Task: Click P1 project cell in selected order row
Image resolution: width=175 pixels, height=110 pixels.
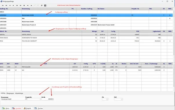Action: pyautogui.click(x=140, y=15)
